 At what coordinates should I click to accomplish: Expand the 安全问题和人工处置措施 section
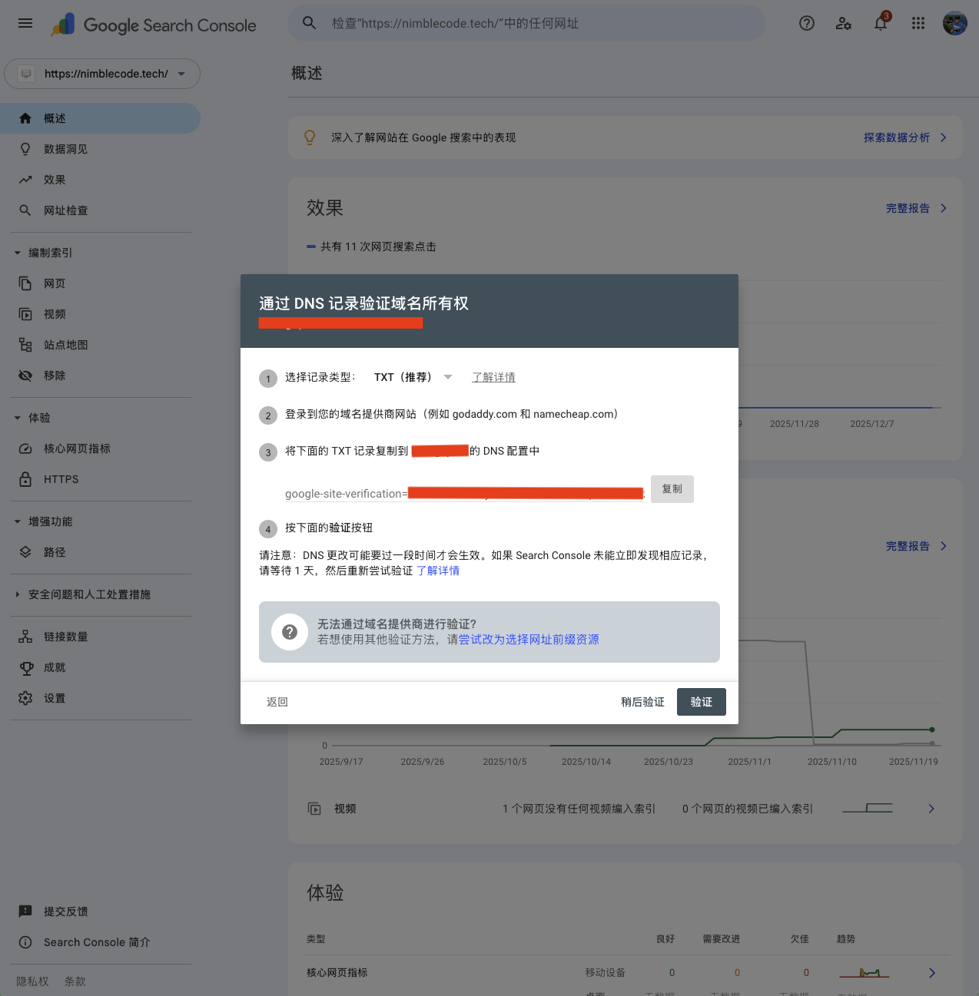click(x=18, y=594)
